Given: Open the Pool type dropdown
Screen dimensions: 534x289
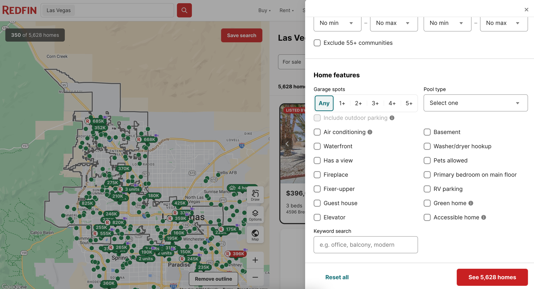Looking at the screenshot, I should [x=476, y=103].
